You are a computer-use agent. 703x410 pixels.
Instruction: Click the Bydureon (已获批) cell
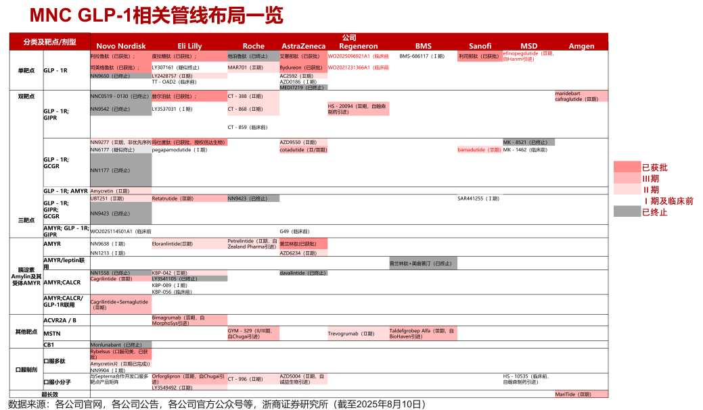pos(304,68)
